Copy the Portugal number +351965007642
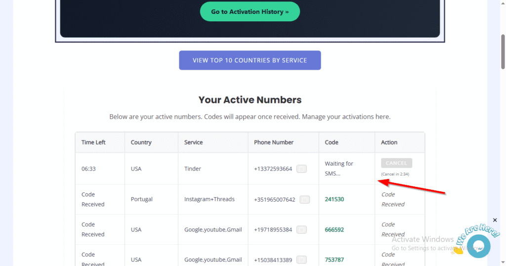This screenshot has height=266, width=506. (x=305, y=199)
